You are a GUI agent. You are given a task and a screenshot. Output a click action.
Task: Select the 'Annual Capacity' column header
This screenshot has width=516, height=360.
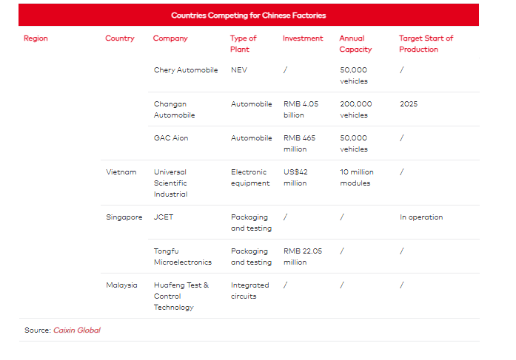(355, 44)
